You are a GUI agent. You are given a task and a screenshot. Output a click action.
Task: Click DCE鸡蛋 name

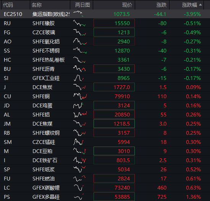[42, 105]
